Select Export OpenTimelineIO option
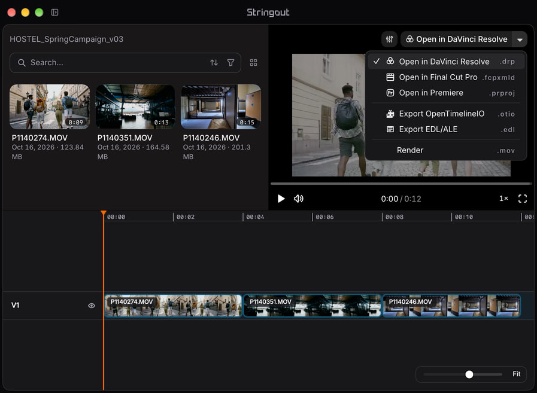Viewport: 537px width, 393px height. point(446,114)
